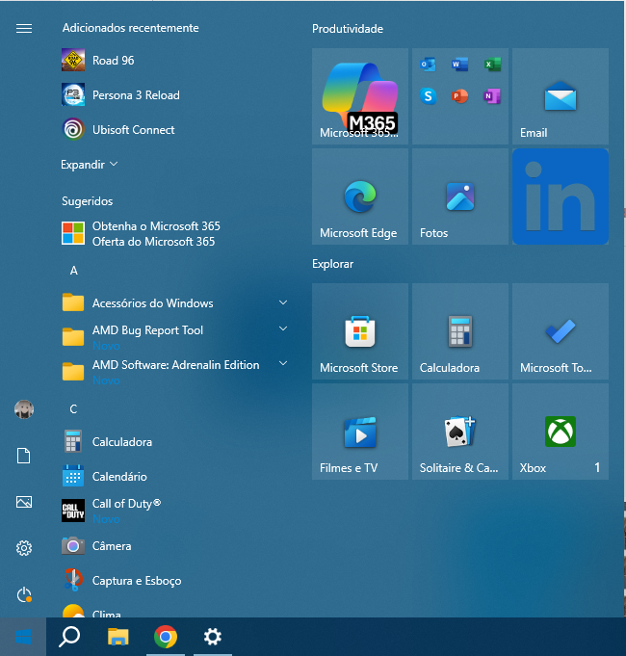
Task: Open the Clima weather app
Action: 175,610
